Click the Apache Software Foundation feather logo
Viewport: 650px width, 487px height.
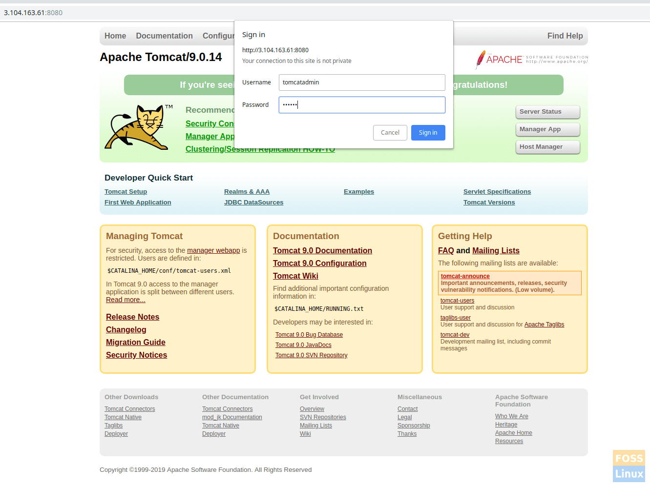point(532,60)
